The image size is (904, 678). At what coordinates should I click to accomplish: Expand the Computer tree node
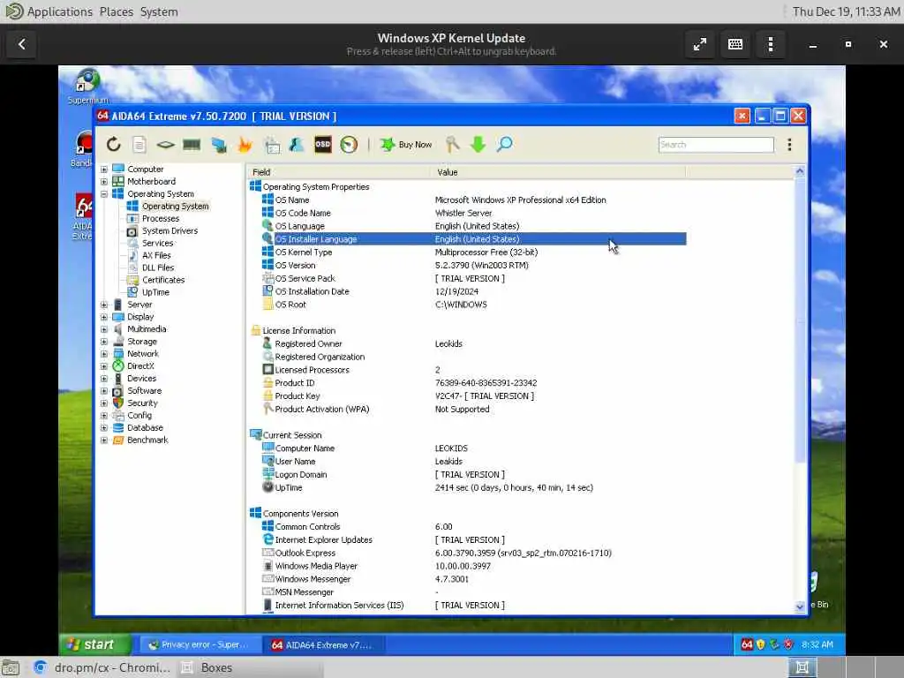pyautogui.click(x=104, y=169)
